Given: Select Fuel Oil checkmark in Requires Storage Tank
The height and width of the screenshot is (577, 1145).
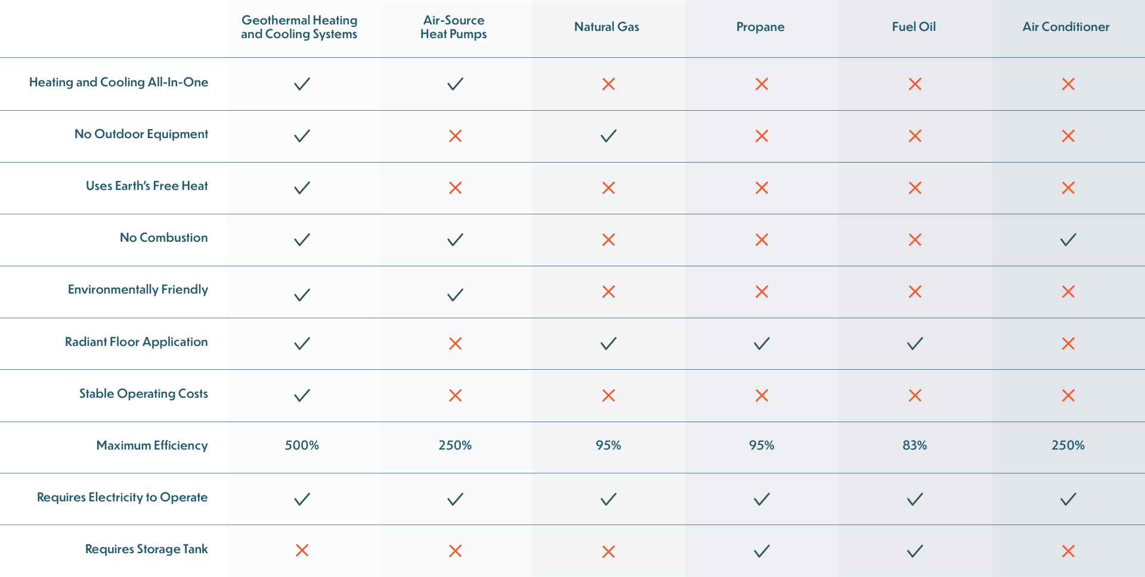Looking at the screenshot, I should (915, 551).
